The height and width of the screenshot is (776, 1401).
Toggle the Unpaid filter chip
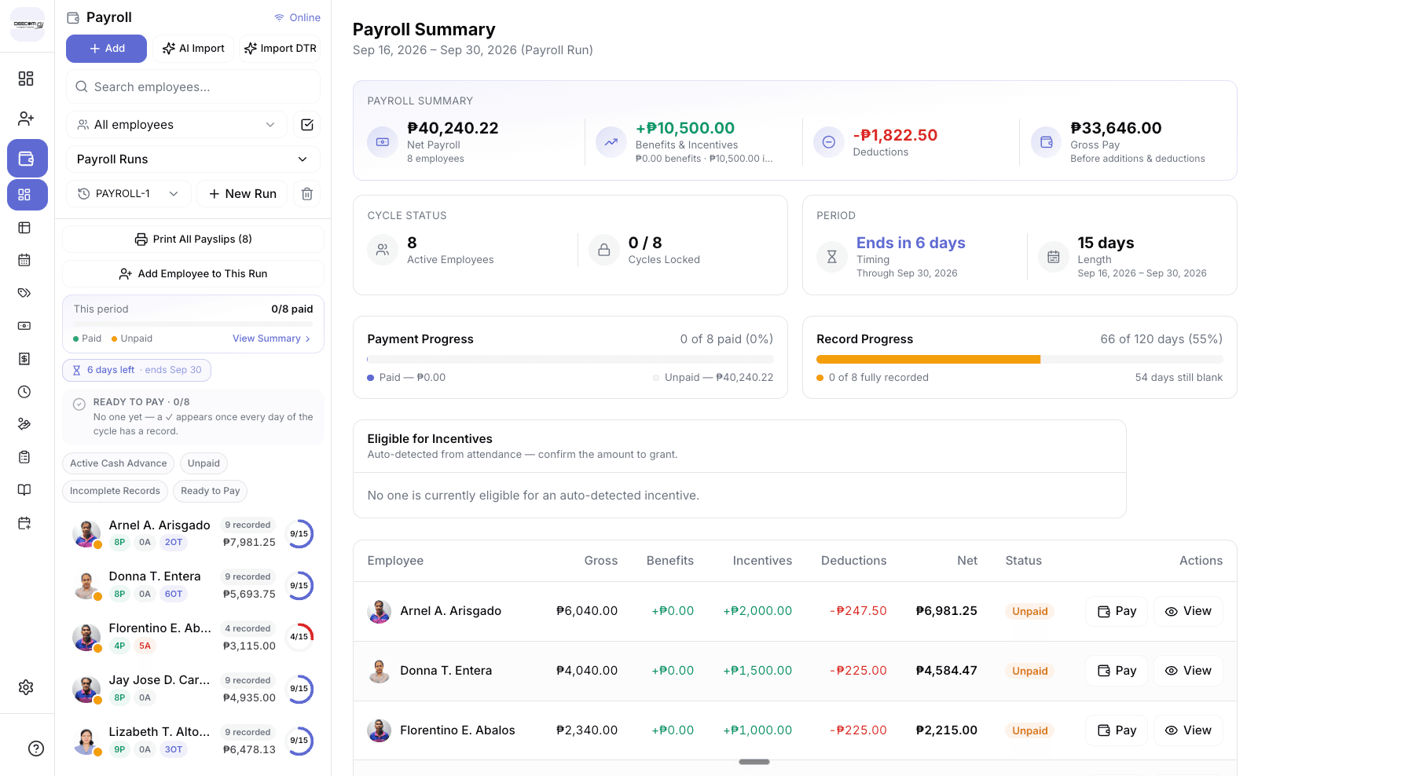pos(204,463)
